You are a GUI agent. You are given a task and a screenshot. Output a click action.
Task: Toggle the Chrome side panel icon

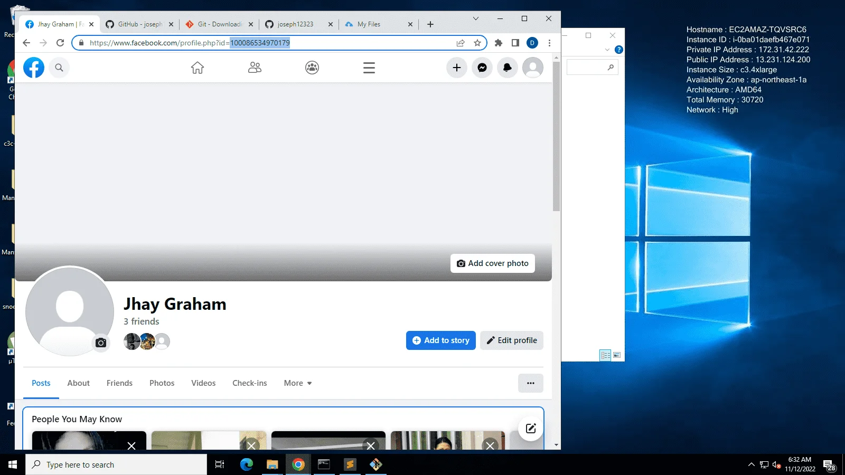coord(515,43)
